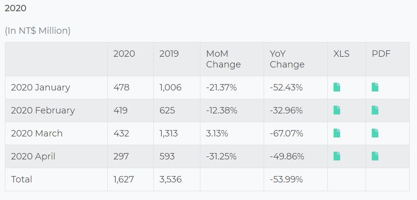Image resolution: width=417 pixels, height=200 pixels.
Task: Click the XLS column header
Action: 341,54
